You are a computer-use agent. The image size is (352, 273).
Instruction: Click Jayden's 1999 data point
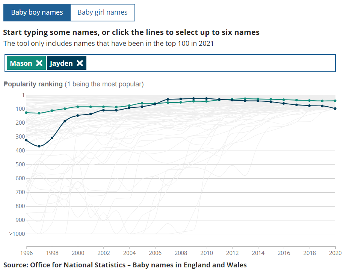[65, 121]
